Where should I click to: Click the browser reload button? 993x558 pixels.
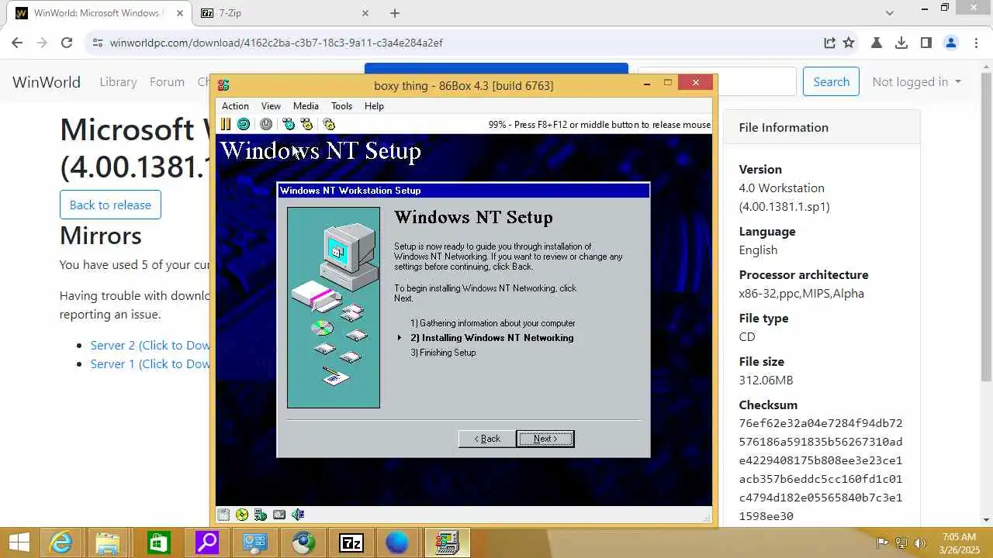(67, 43)
